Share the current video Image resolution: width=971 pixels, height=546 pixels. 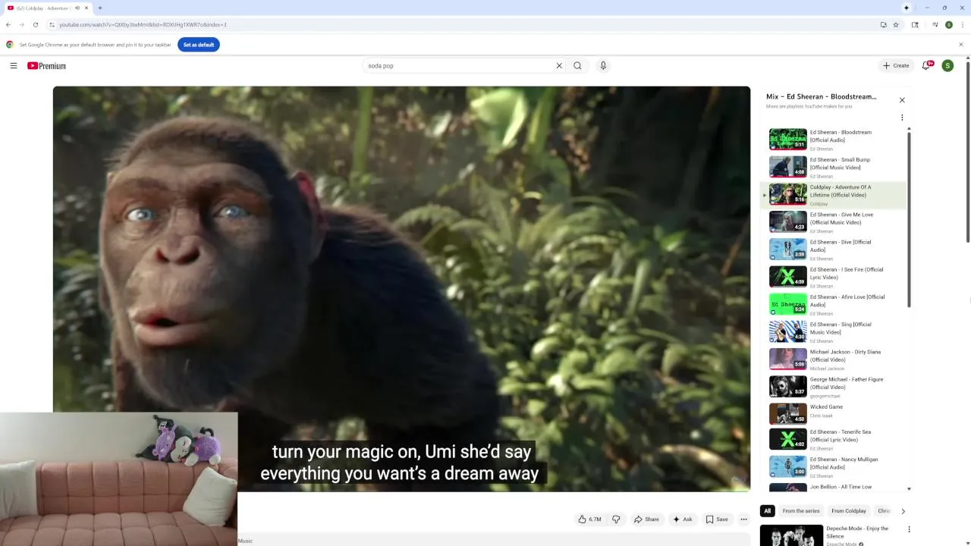[646, 519]
